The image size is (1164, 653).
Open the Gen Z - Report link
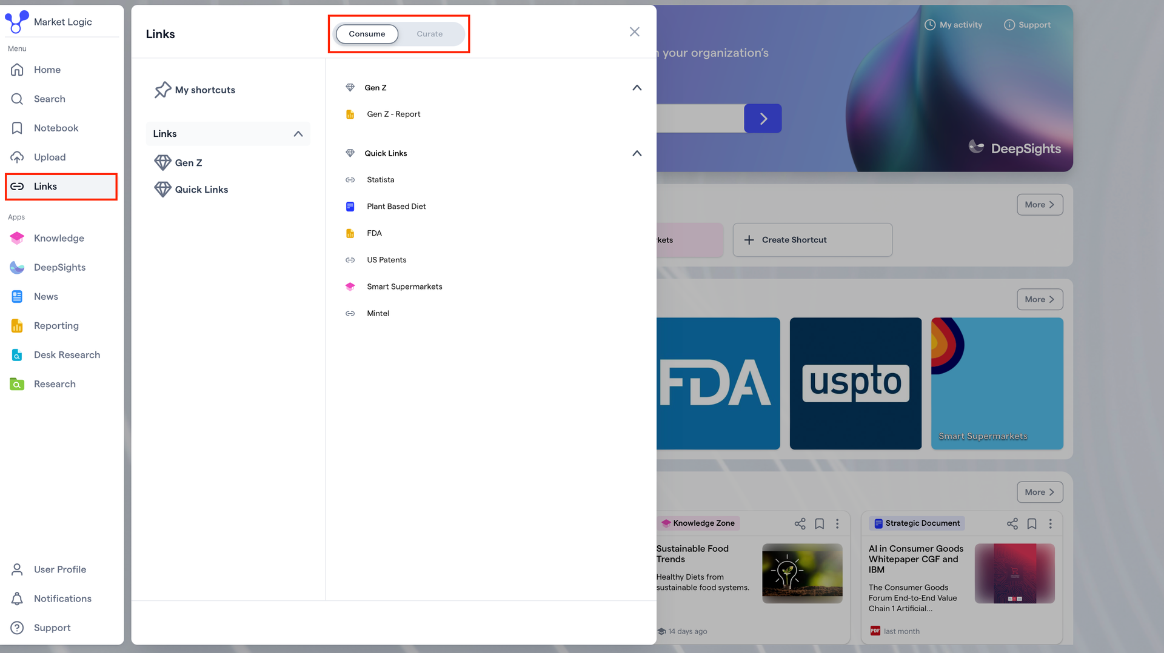coord(393,114)
